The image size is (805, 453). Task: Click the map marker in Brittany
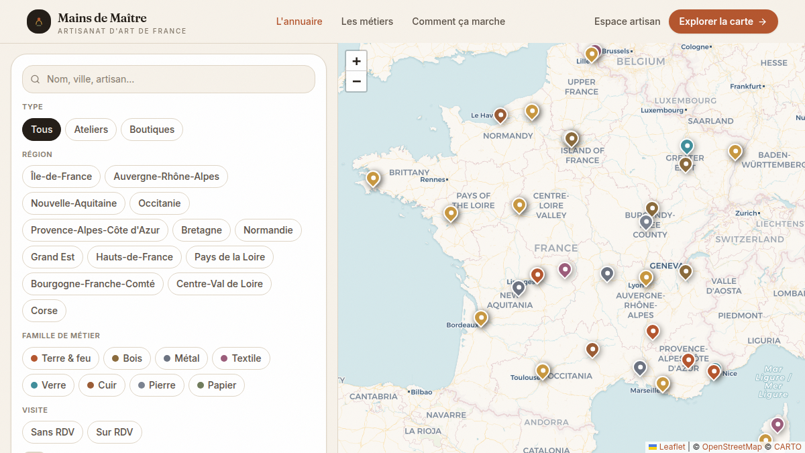click(373, 179)
